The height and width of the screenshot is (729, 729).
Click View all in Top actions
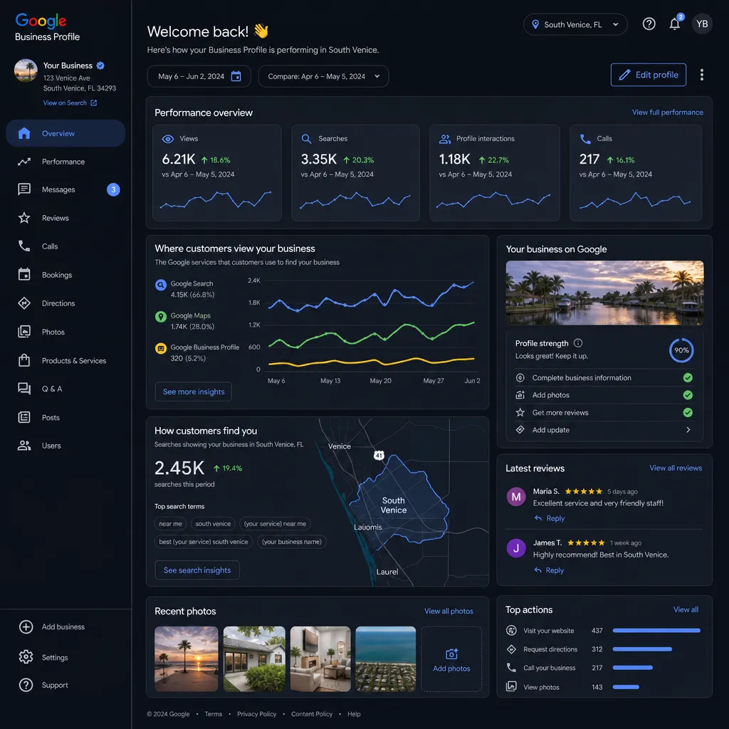686,609
